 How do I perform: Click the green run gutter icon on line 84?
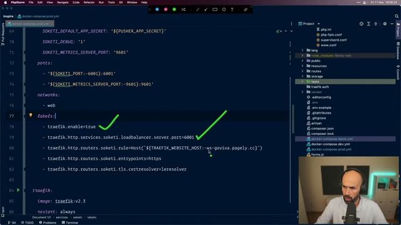pos(18,190)
